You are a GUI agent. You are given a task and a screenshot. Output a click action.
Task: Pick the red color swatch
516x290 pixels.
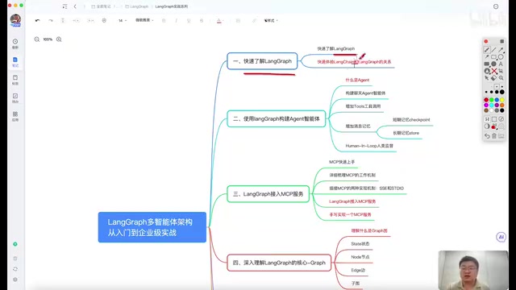(x=486, y=100)
